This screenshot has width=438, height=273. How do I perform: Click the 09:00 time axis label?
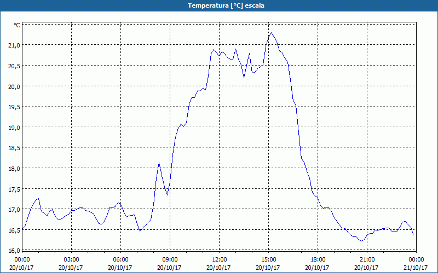pos(170,260)
